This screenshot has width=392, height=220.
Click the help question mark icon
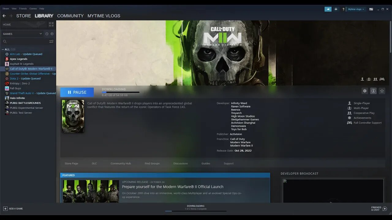point(343,9)
